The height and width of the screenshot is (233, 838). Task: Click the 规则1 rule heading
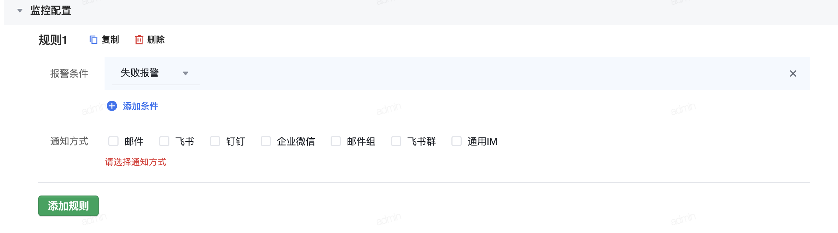click(53, 40)
